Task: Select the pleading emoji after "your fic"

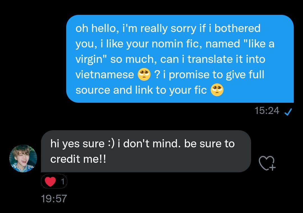Action: click(217, 90)
